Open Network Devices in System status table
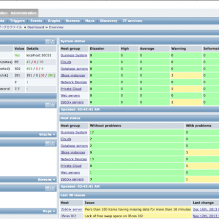The image size is (219, 219). point(74,82)
